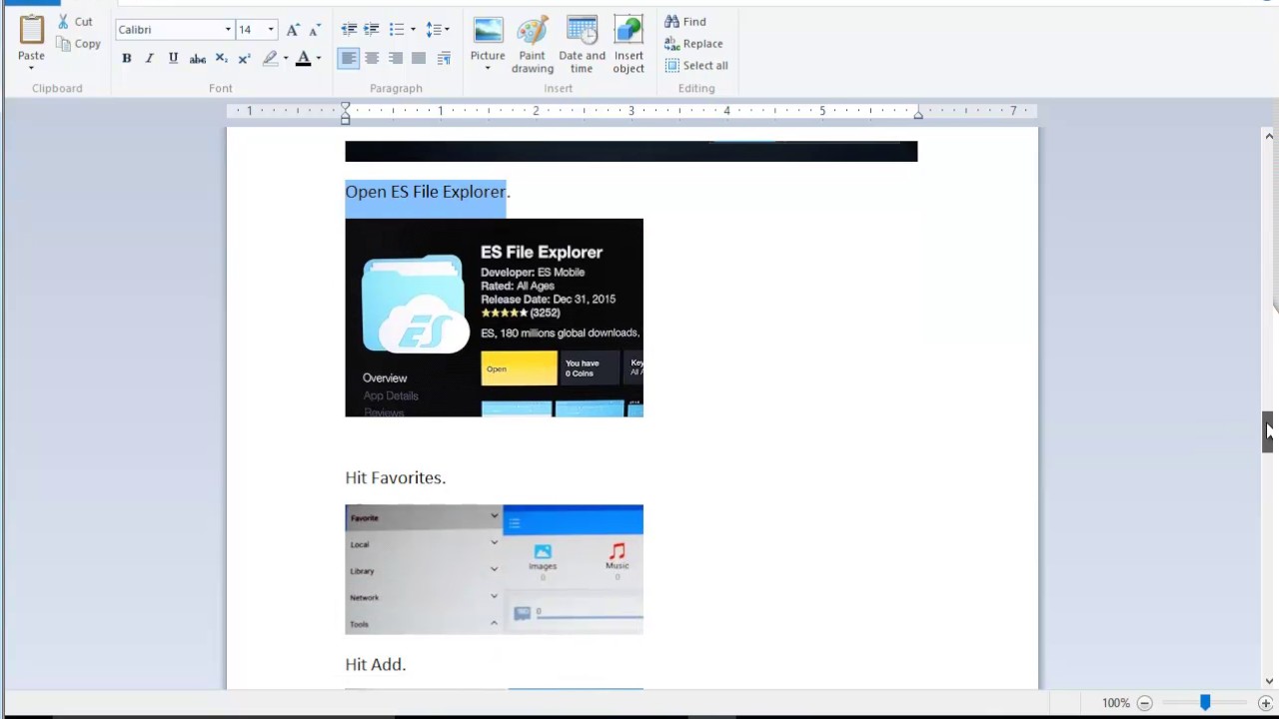Open the font size 14 dropdown

click(x=270, y=30)
